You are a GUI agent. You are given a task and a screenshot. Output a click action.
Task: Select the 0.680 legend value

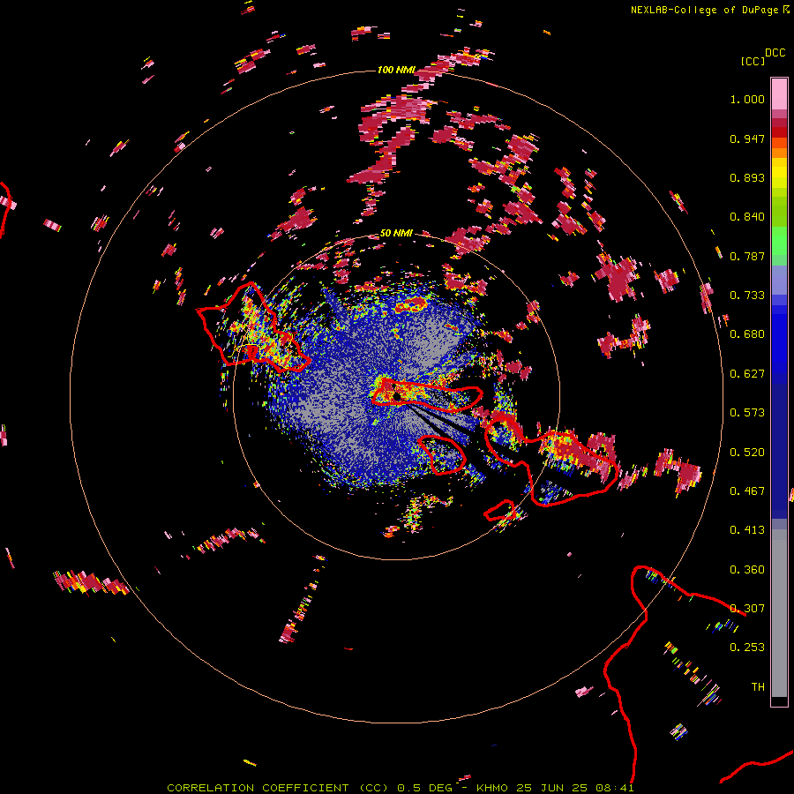(x=747, y=334)
